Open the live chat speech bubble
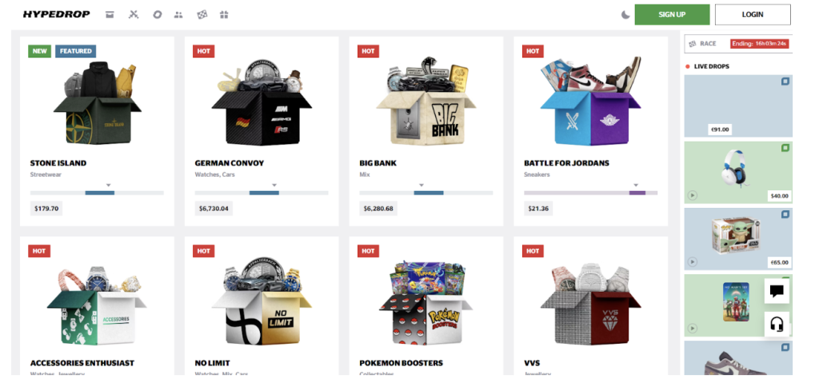The image size is (819, 387). click(777, 291)
